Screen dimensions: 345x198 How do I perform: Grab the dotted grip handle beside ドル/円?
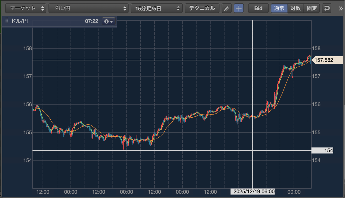coord(7,21)
